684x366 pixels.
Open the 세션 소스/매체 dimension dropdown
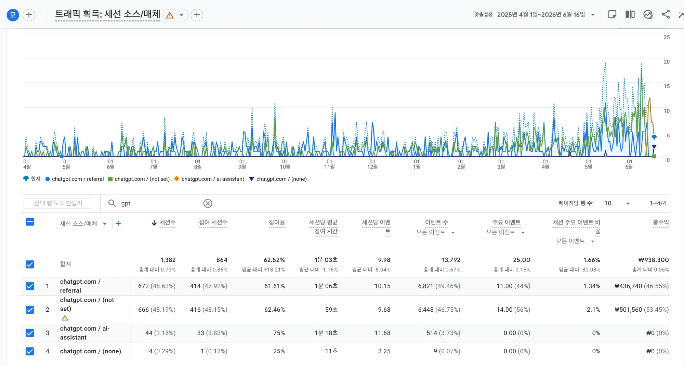click(84, 223)
